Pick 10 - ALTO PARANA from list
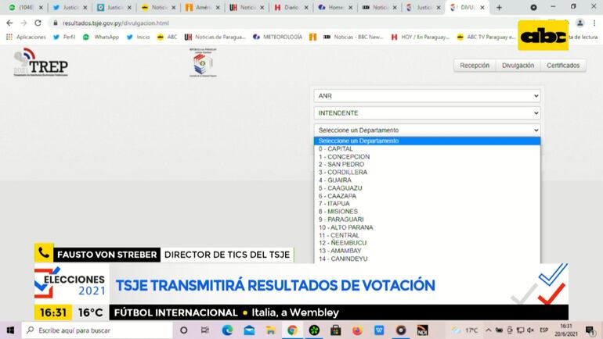This screenshot has width=603, height=339. tap(345, 227)
